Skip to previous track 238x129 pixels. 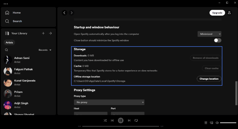pyautogui.click(x=112, y=120)
